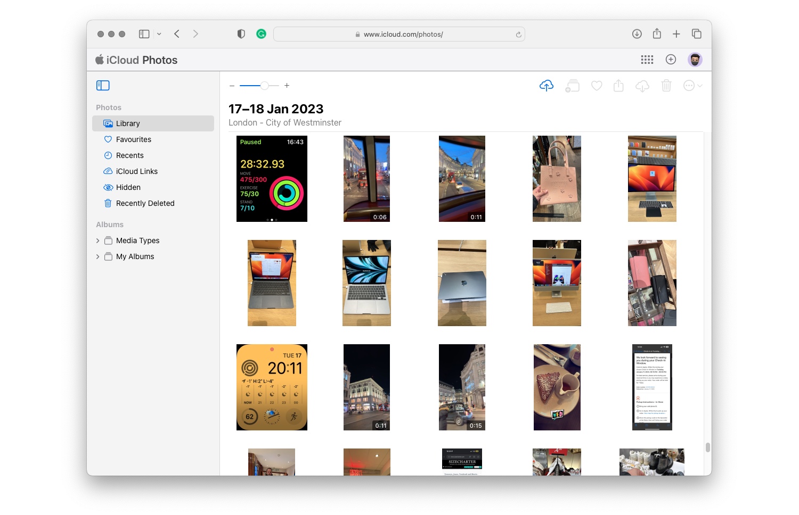Click the delete trash icon
The image size is (799, 515).
(x=666, y=86)
